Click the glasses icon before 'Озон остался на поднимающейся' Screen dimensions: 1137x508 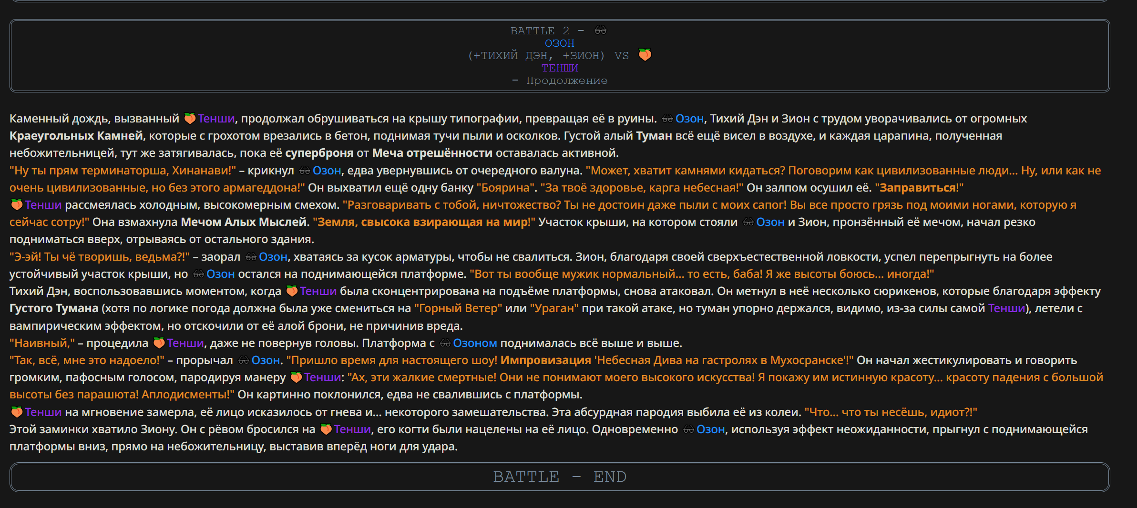(198, 274)
